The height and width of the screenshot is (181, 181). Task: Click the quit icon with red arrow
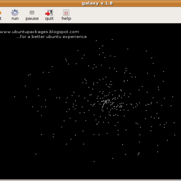[49, 13]
